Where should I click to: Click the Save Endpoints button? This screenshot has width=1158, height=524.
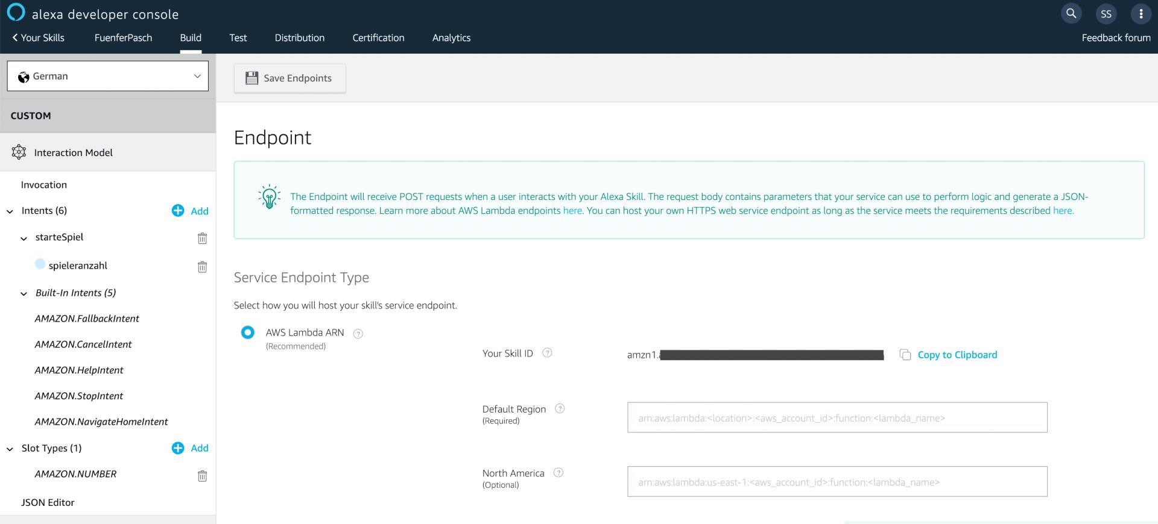click(x=289, y=78)
